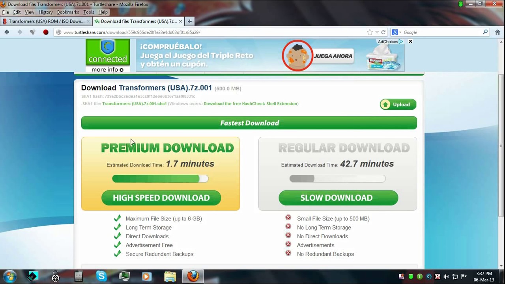
Task: Open the Windows Start menu
Action: (x=10, y=277)
